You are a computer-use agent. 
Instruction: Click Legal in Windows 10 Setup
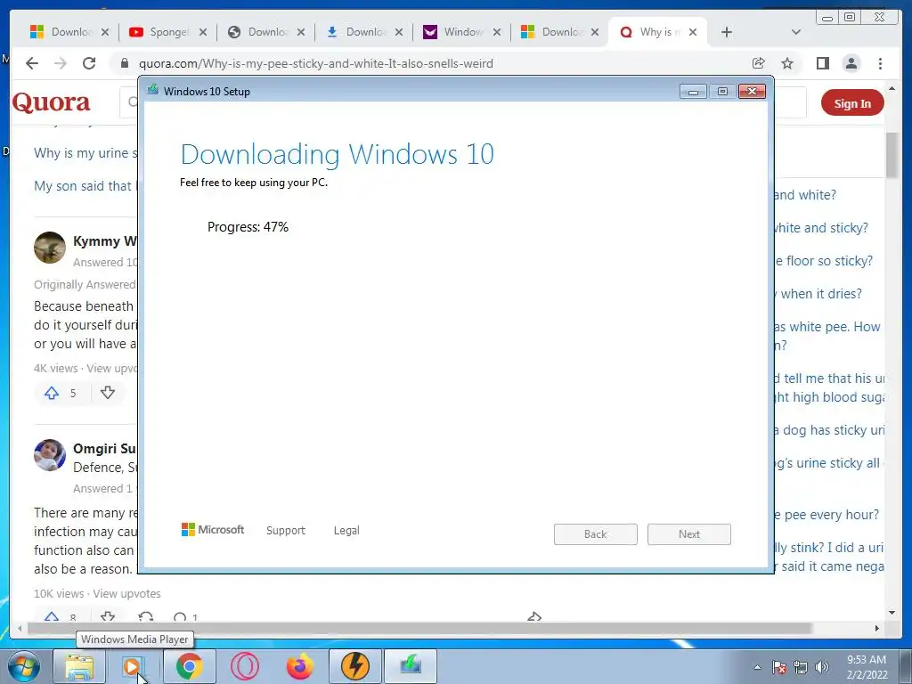[x=346, y=531]
